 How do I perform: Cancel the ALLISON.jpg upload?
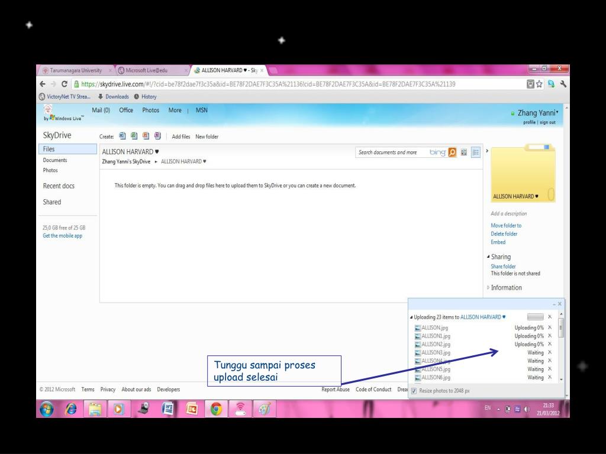(550, 327)
